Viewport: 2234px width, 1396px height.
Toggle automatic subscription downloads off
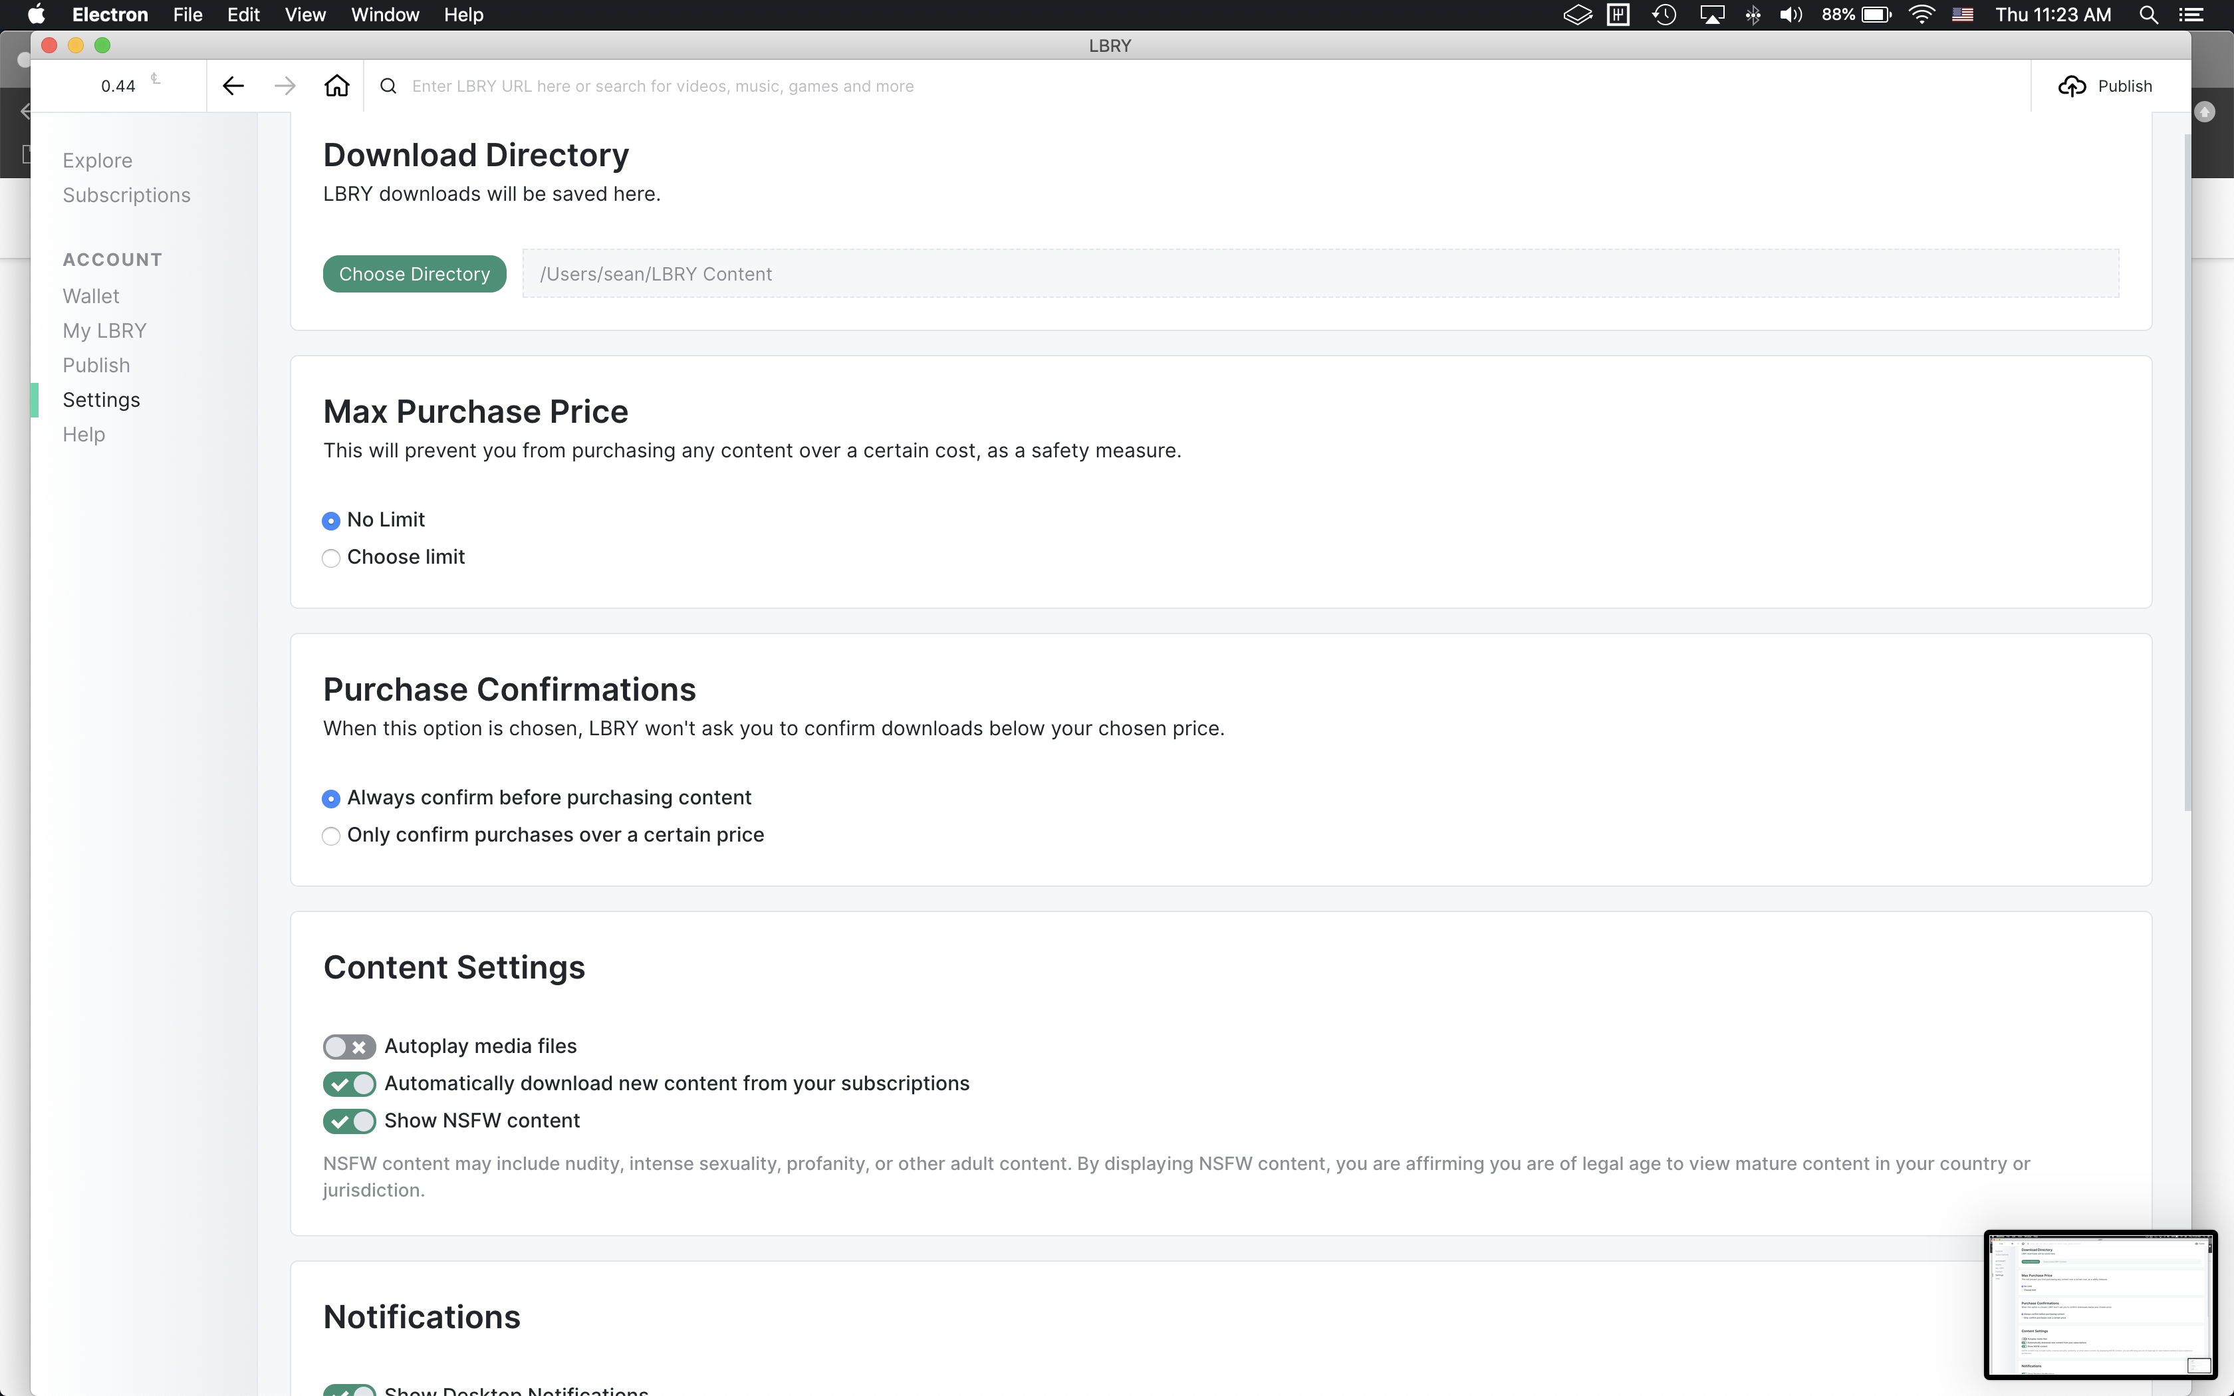point(349,1084)
